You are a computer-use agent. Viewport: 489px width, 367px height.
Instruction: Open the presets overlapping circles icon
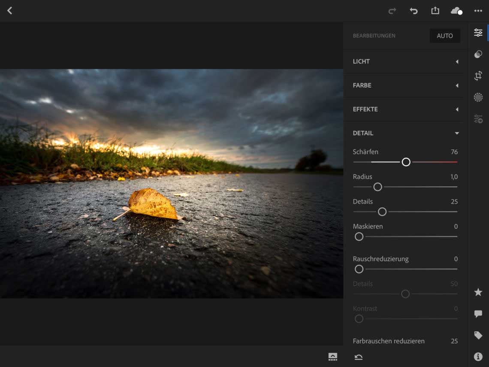(x=478, y=54)
